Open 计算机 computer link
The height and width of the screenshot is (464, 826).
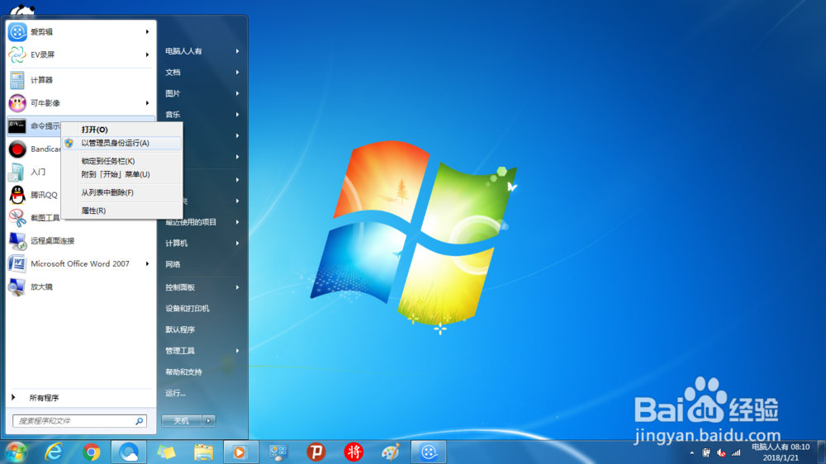pos(177,244)
